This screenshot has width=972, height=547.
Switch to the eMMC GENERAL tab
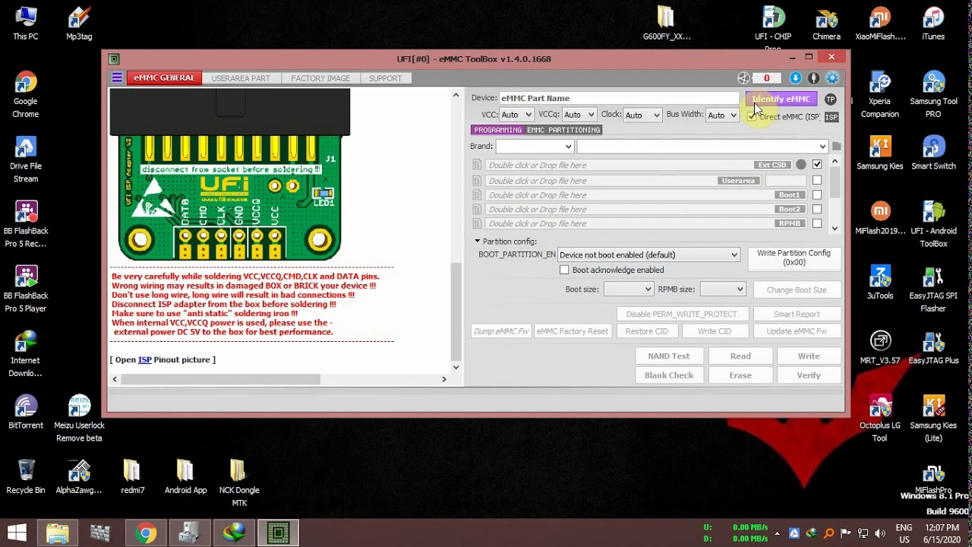click(164, 77)
